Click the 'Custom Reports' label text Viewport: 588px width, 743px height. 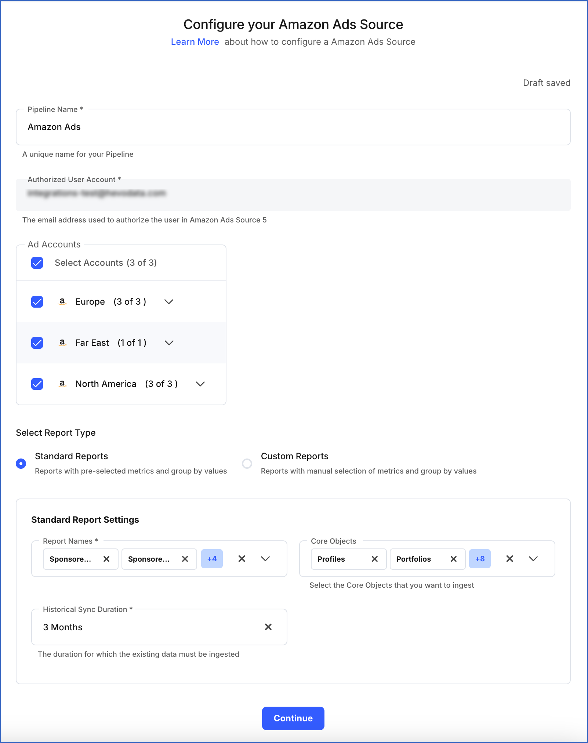click(295, 456)
